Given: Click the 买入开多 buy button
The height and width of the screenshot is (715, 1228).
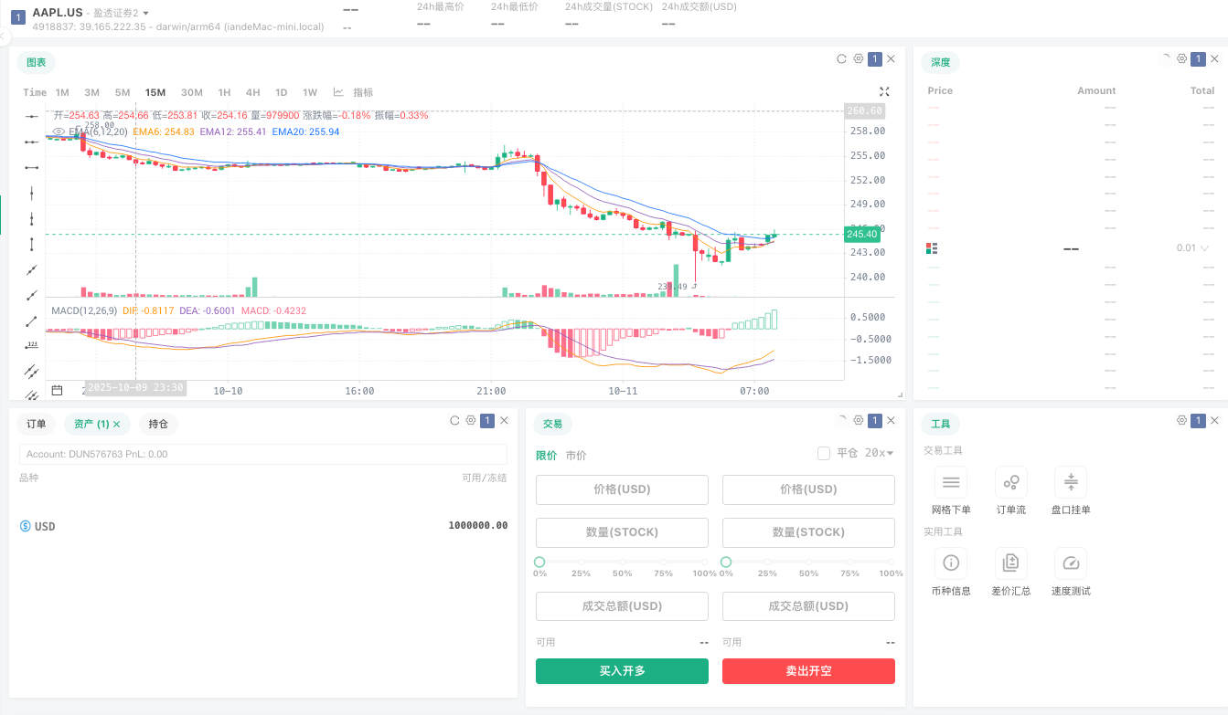Looking at the screenshot, I should pos(622,670).
